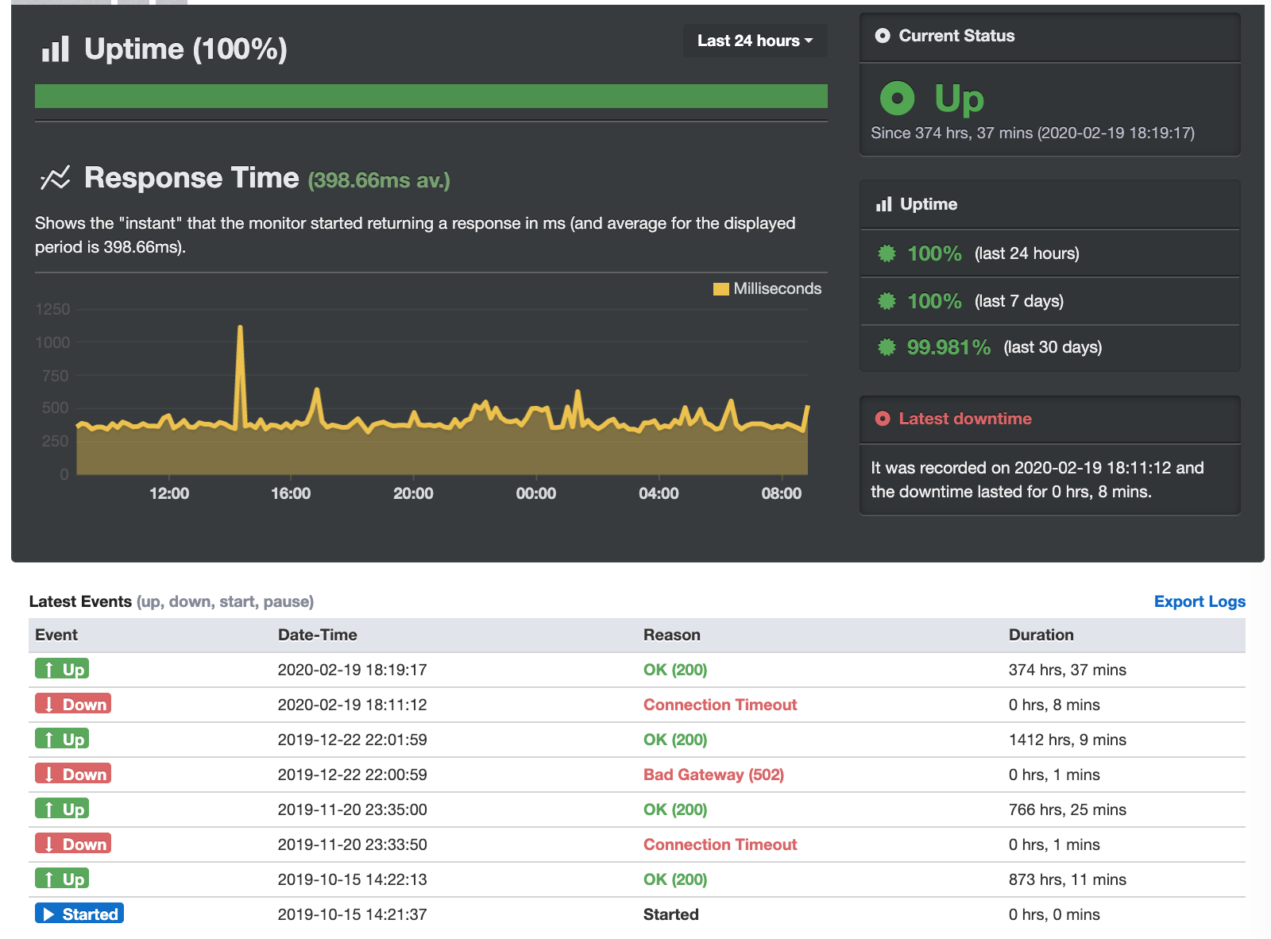The width and height of the screenshot is (1271, 939).
Task: Click the 374 hrs, 37 mins duration cell
Action: coord(1068,670)
